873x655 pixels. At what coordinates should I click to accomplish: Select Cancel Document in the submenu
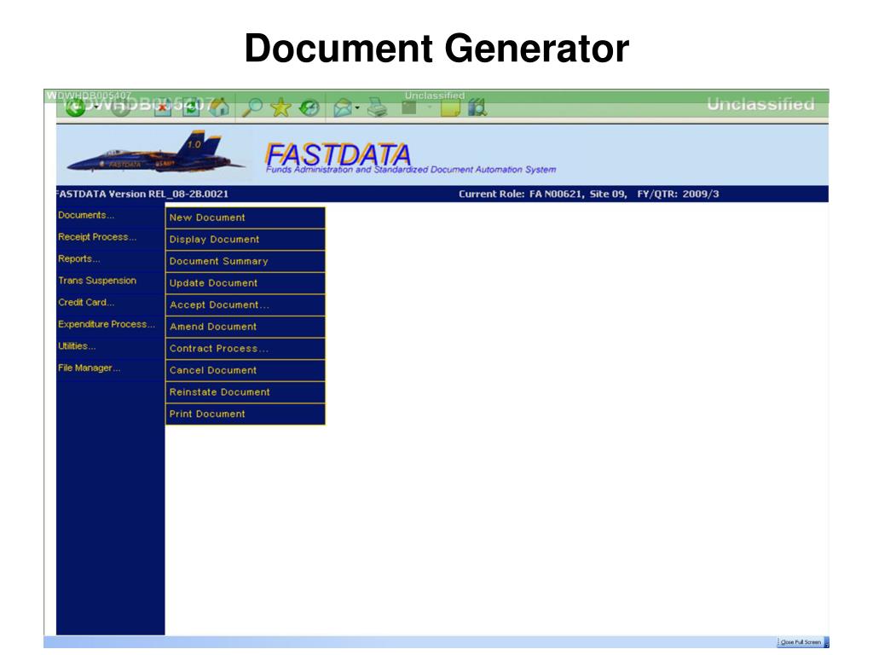(246, 370)
